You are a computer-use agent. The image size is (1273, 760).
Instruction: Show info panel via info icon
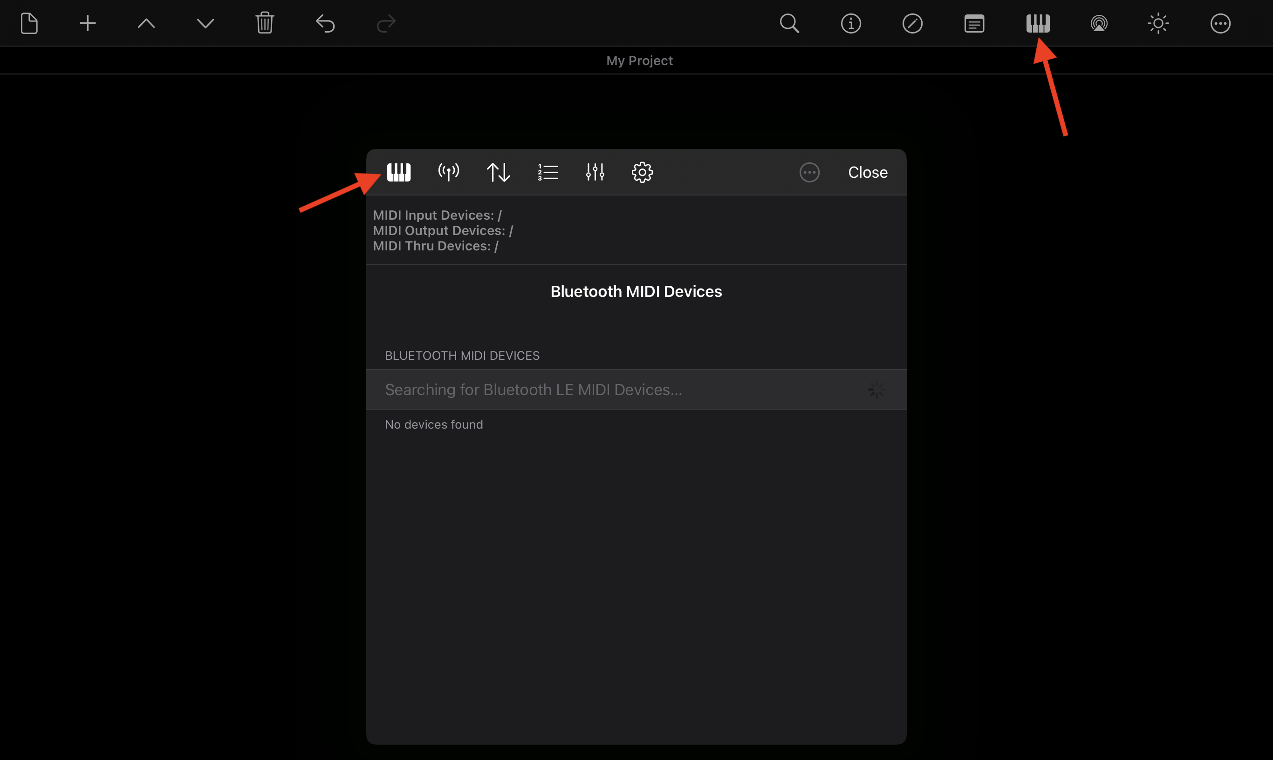pyautogui.click(x=851, y=24)
